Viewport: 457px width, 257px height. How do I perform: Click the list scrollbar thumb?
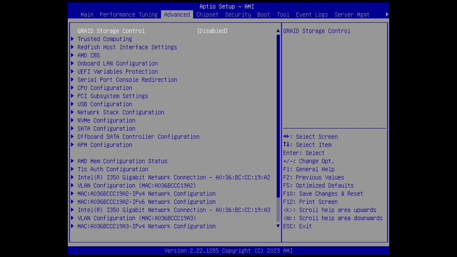coord(278,116)
